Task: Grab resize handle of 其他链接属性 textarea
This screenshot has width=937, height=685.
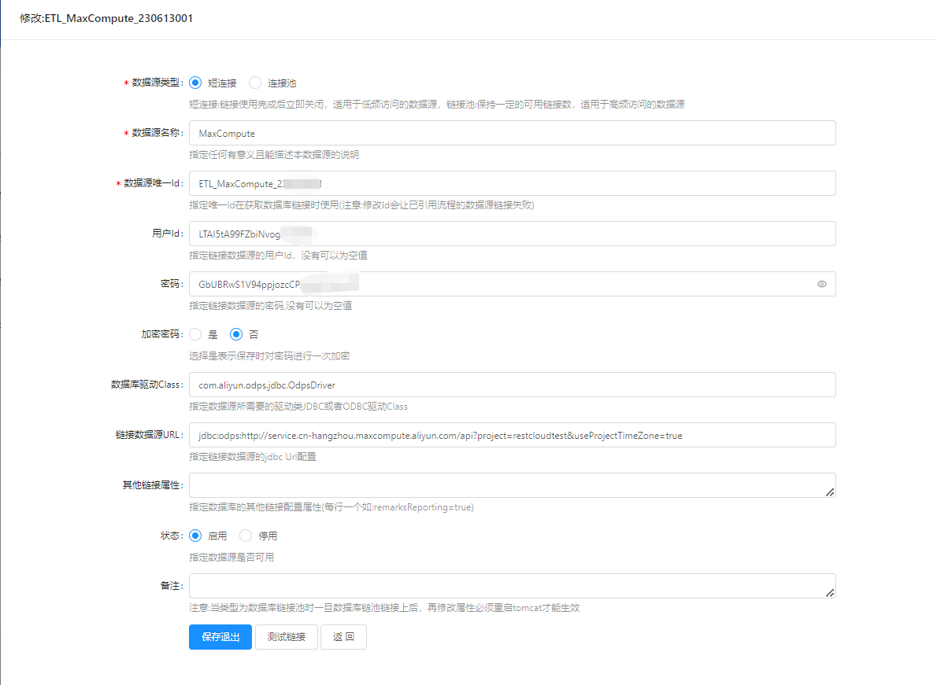Action: click(x=830, y=492)
